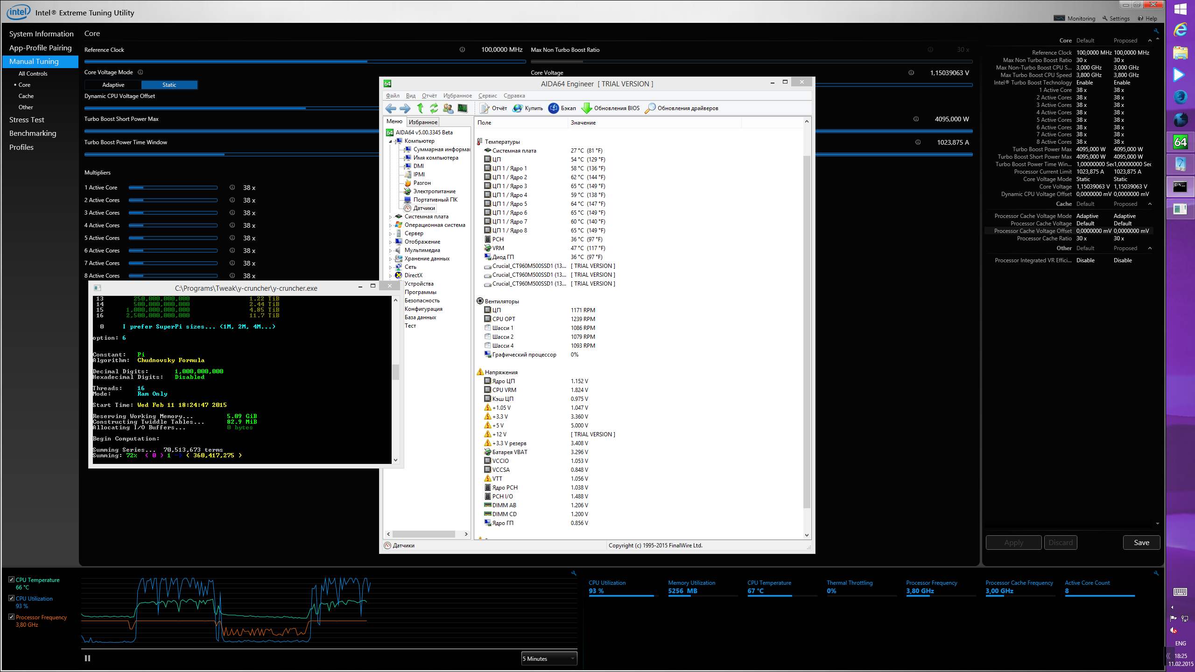Click info icon next to Core Voltage Mode
Screen dimensions: 1195x672
141,72
